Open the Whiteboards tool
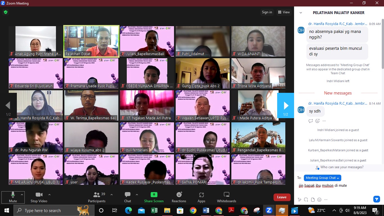The width and height of the screenshot is (384, 216). pyautogui.click(x=227, y=195)
